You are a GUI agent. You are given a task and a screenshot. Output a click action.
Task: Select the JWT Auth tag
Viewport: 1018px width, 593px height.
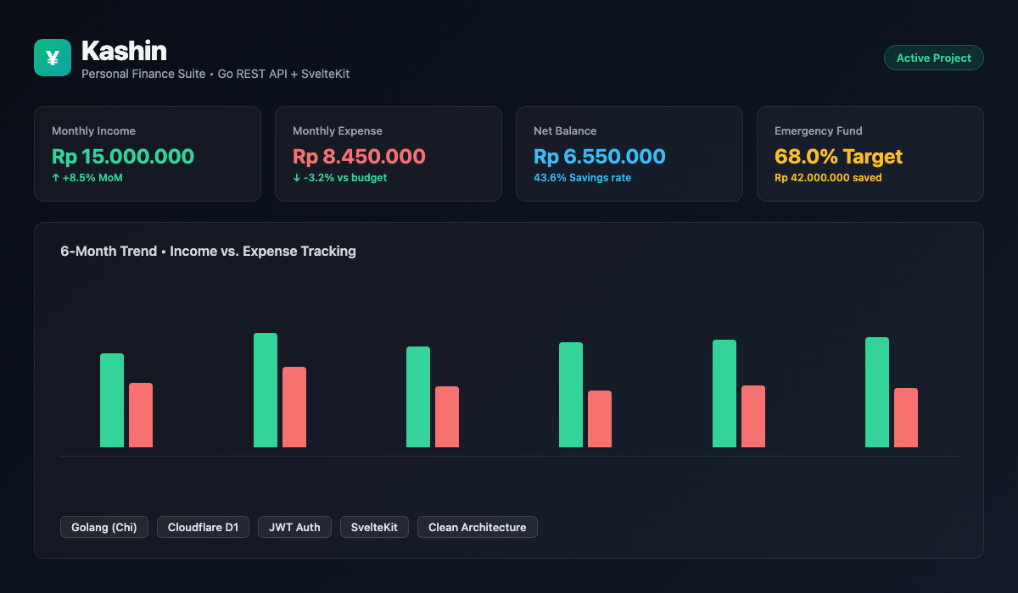[x=295, y=527]
